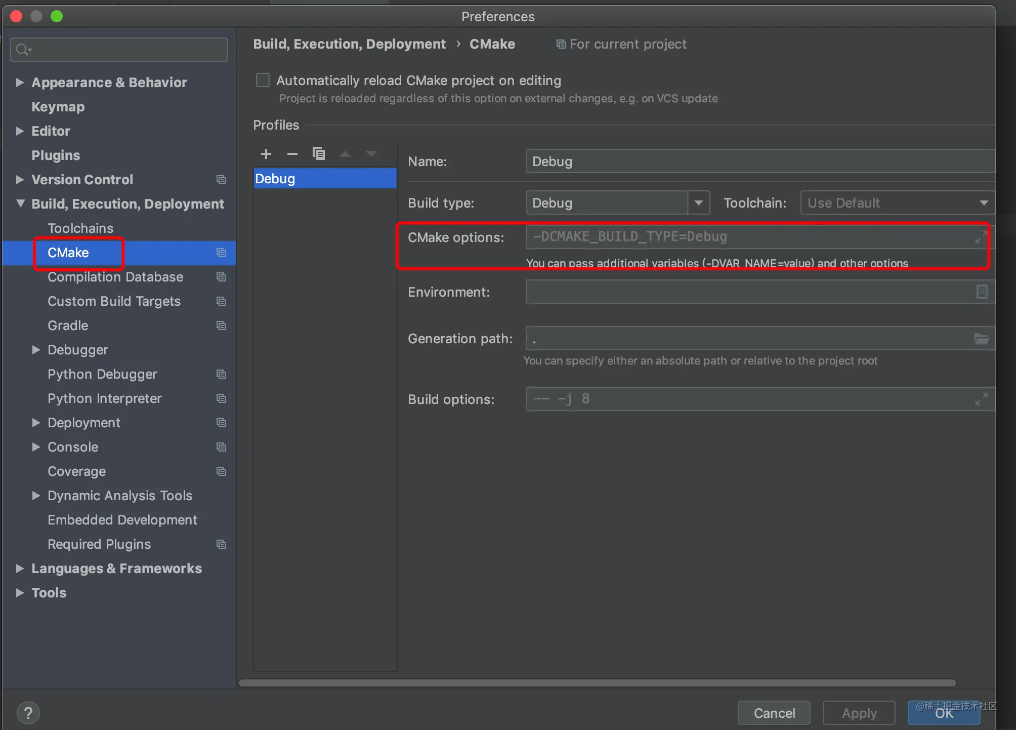This screenshot has width=1016, height=730.
Task: Copy the selected CMake profile
Action: tap(319, 154)
